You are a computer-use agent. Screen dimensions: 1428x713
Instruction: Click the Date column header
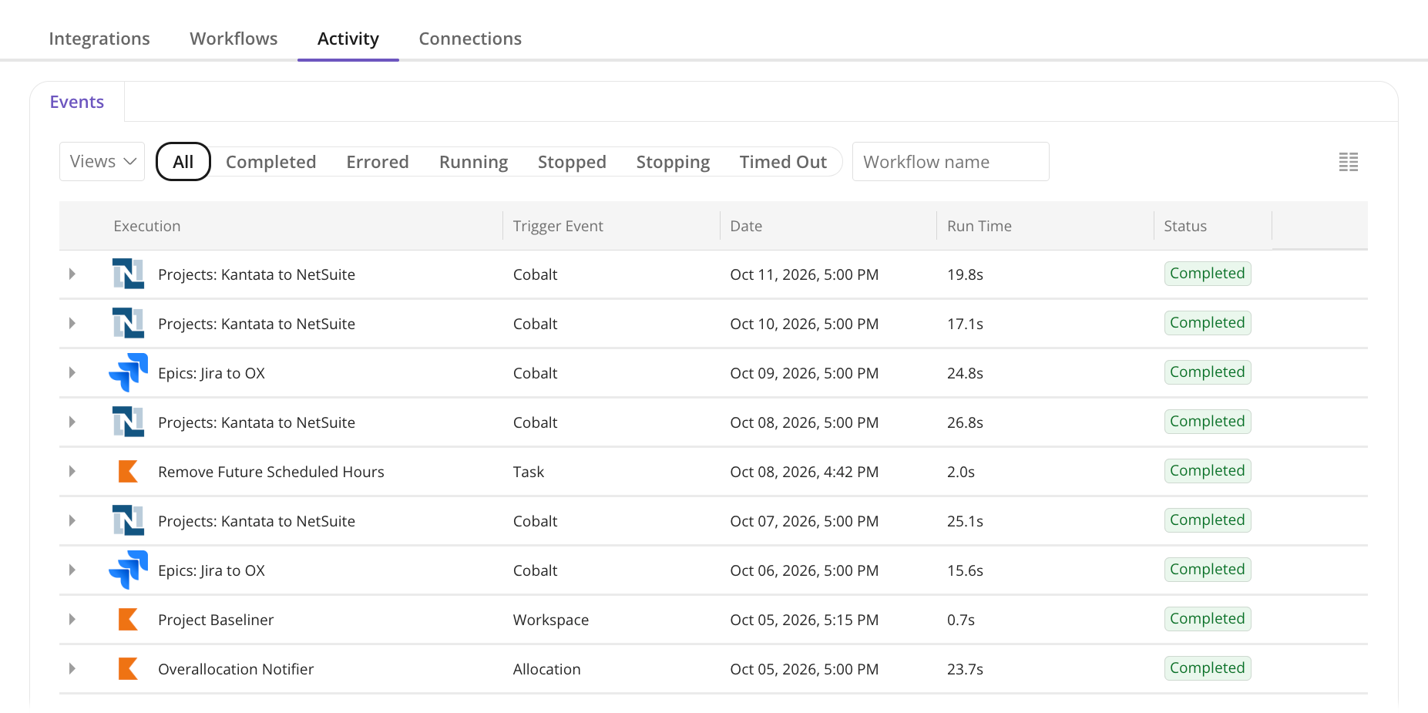coord(746,226)
